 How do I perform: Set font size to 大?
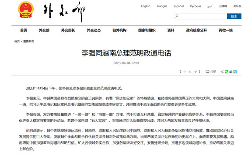click(x=190, y=72)
